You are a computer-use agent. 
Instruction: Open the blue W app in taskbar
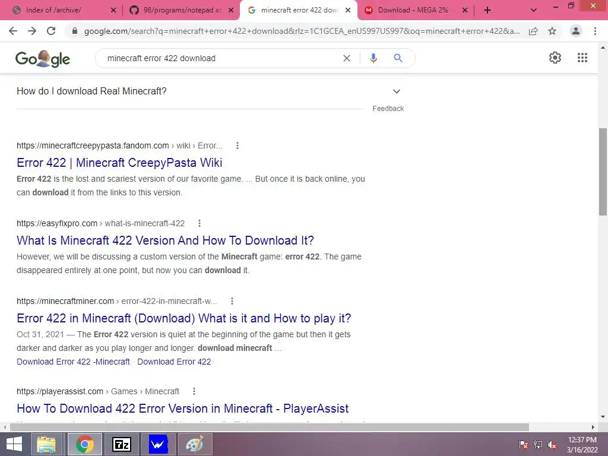pyautogui.click(x=158, y=444)
